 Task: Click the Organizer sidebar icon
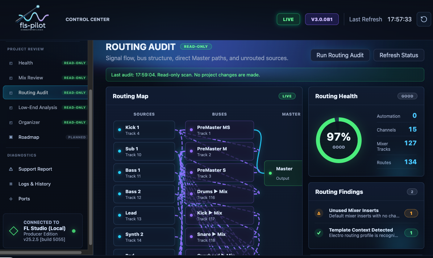tap(11, 122)
